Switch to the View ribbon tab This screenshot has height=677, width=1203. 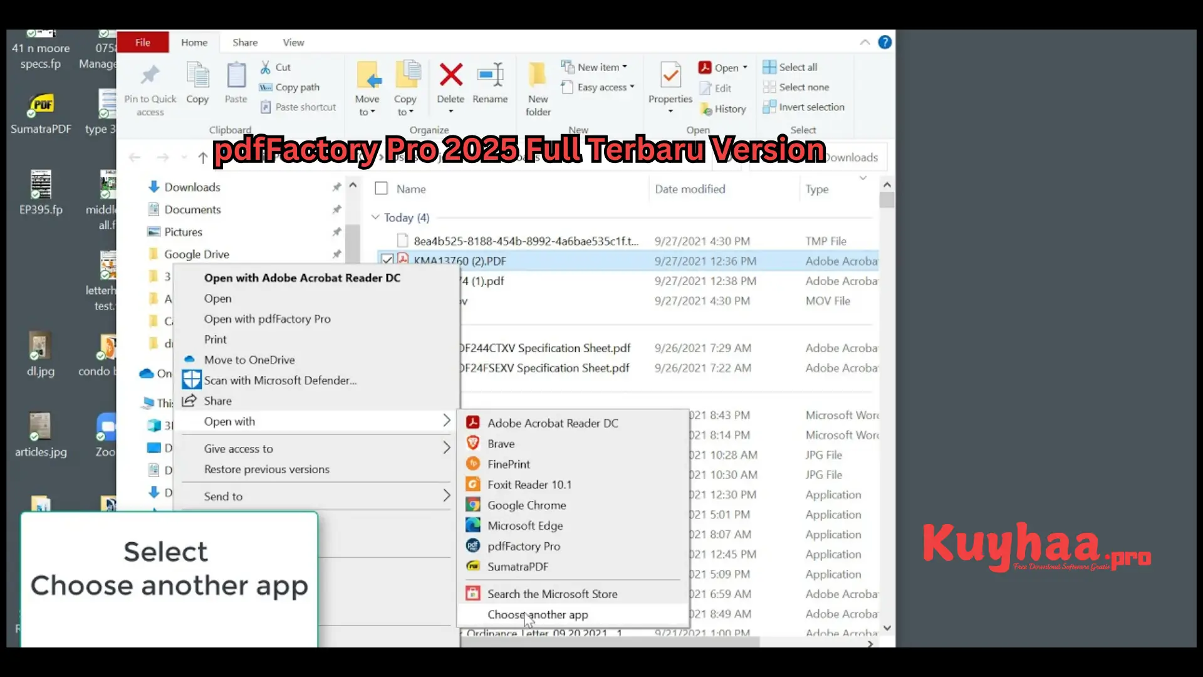[x=293, y=42]
